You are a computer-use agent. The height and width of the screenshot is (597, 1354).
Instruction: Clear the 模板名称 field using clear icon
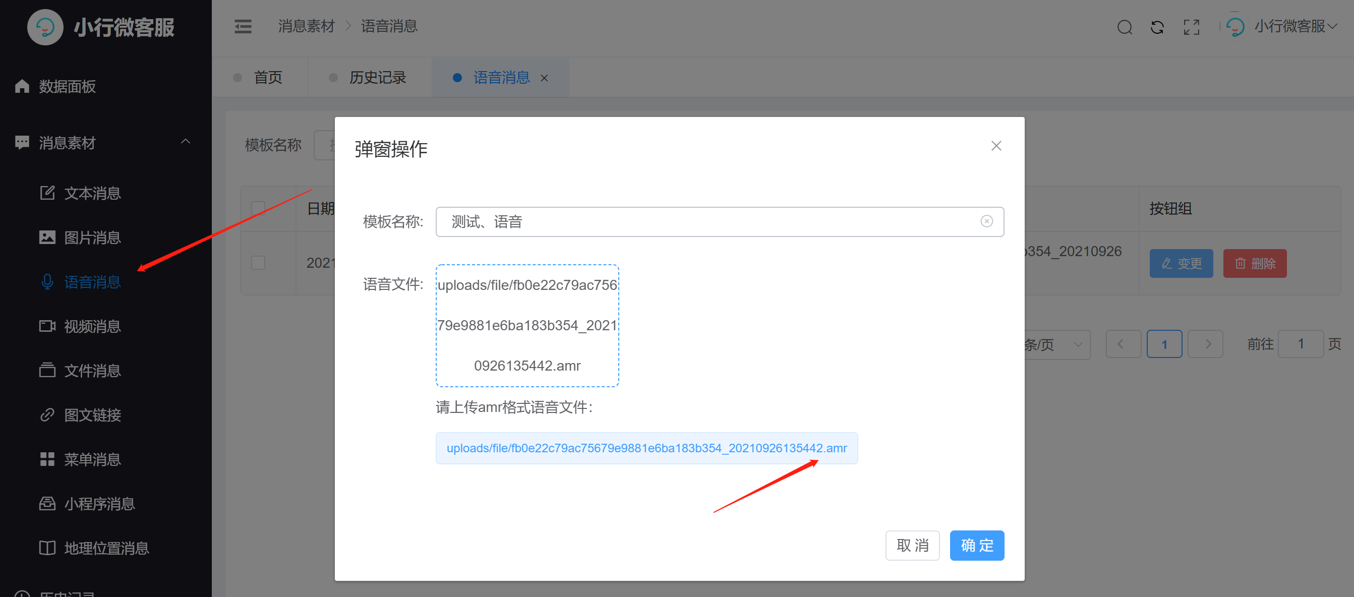pos(986,221)
